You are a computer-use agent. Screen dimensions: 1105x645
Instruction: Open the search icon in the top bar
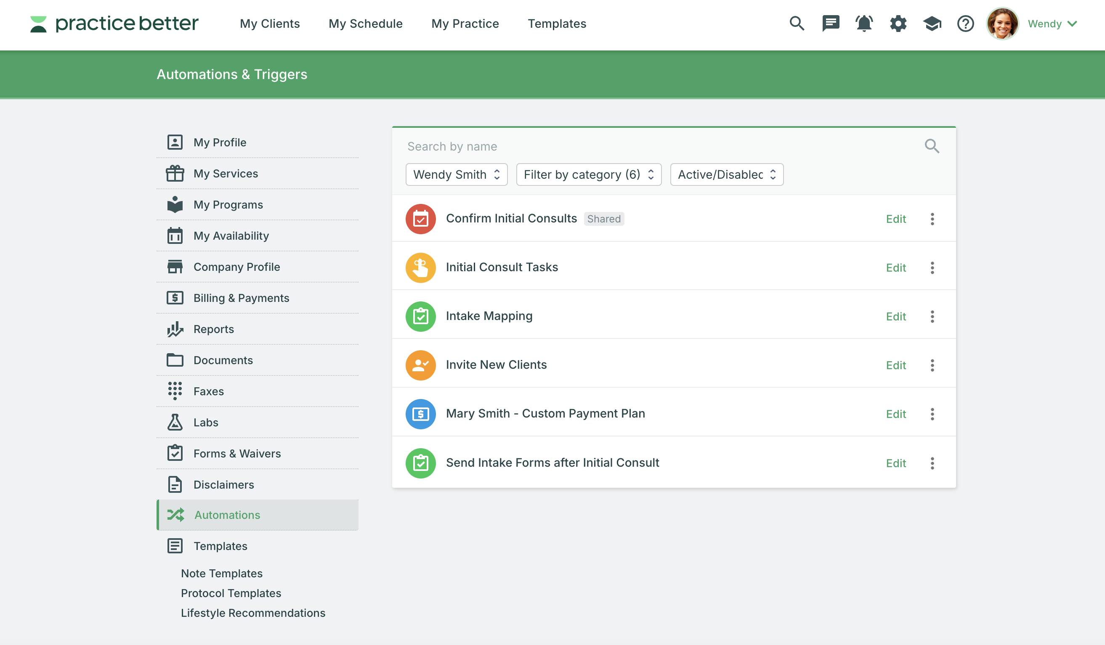coord(797,24)
